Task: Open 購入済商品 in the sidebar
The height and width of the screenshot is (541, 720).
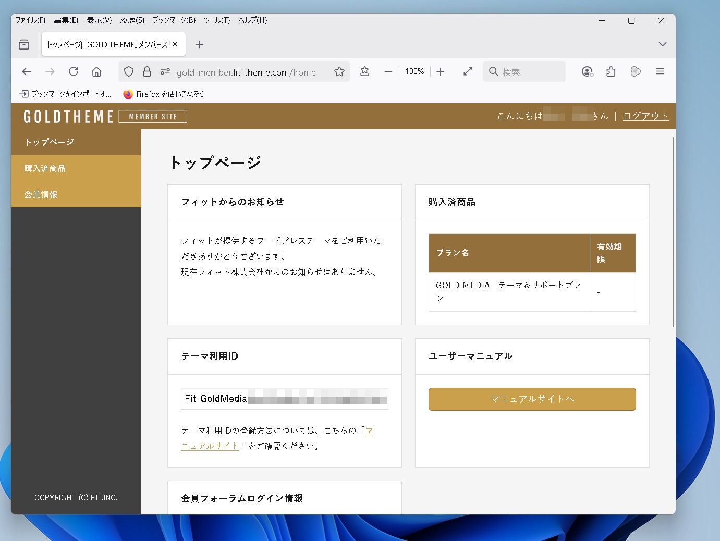Action: click(x=76, y=168)
